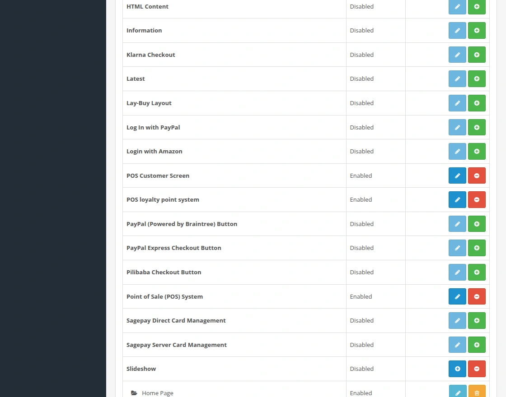Edit the POS Customer Screen module
The width and height of the screenshot is (506, 397).
457,175
